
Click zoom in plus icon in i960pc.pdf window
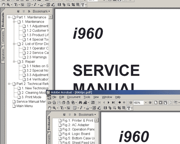pos(150,102)
